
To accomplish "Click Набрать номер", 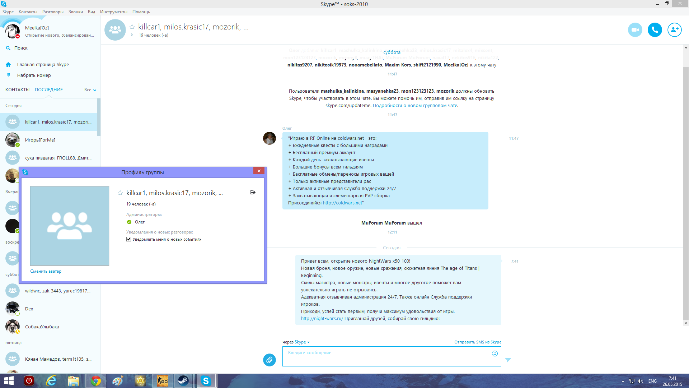I will 34,75.
